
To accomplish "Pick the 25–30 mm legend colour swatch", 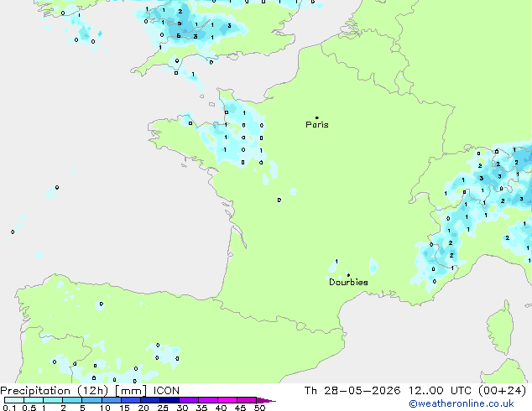I will pyautogui.click(x=169, y=400).
